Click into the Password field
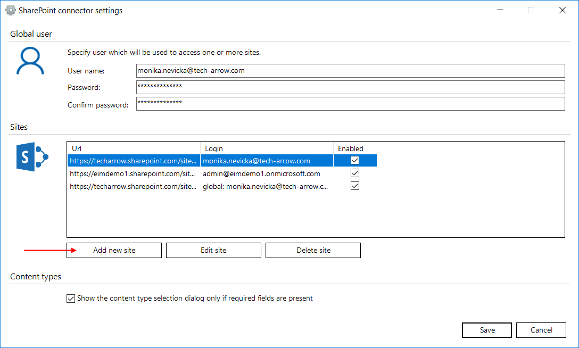579x348 pixels. [350, 87]
